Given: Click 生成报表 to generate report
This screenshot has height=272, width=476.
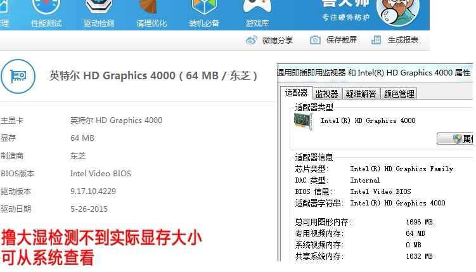Looking at the screenshot, I should tap(403, 40).
